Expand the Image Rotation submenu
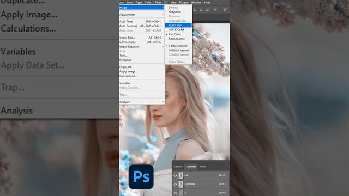The width and height of the screenshot is (349, 196). click(142, 47)
